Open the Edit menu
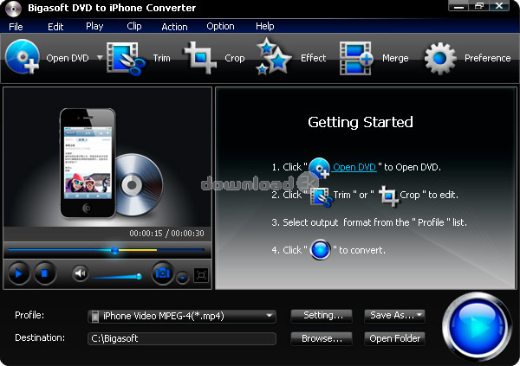Viewport: 520px width, 366px height. tap(55, 27)
